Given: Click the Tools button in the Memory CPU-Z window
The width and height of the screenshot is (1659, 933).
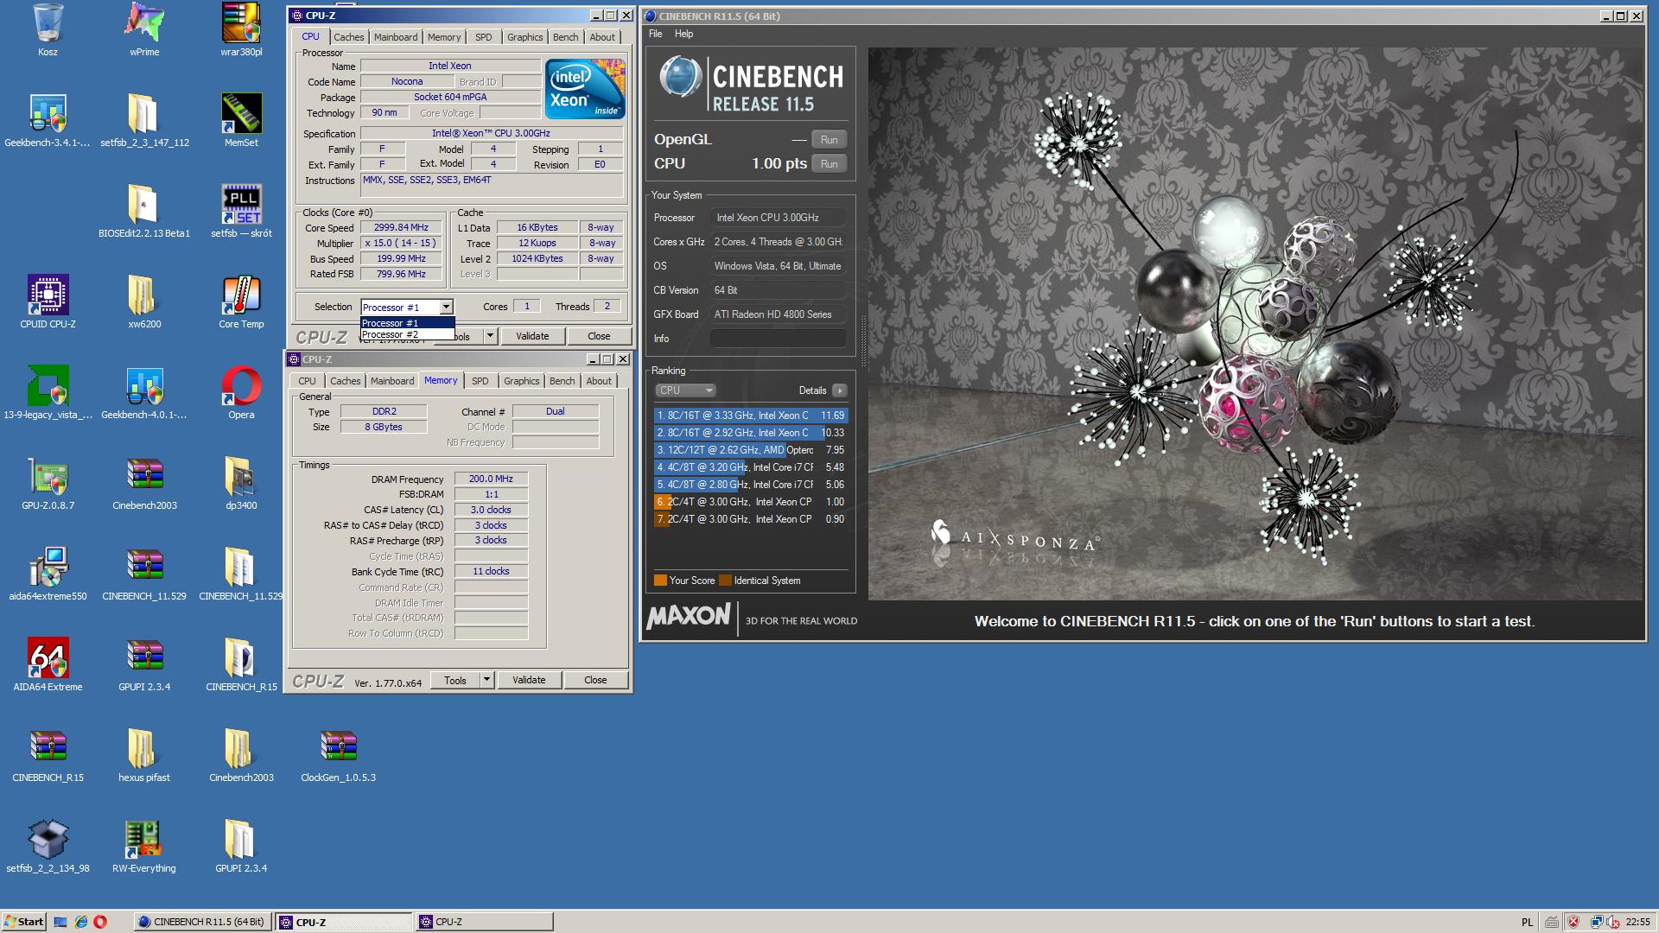Looking at the screenshot, I should point(455,680).
